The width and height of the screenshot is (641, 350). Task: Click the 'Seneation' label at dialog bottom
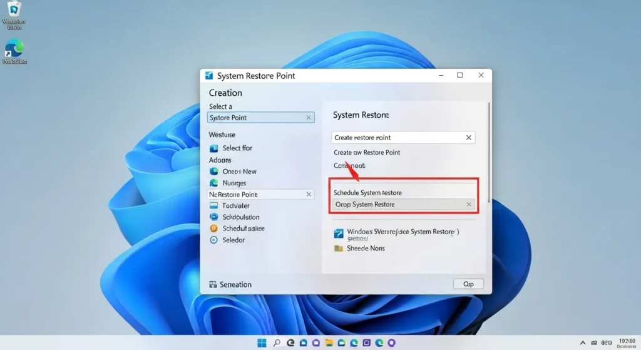(x=235, y=285)
